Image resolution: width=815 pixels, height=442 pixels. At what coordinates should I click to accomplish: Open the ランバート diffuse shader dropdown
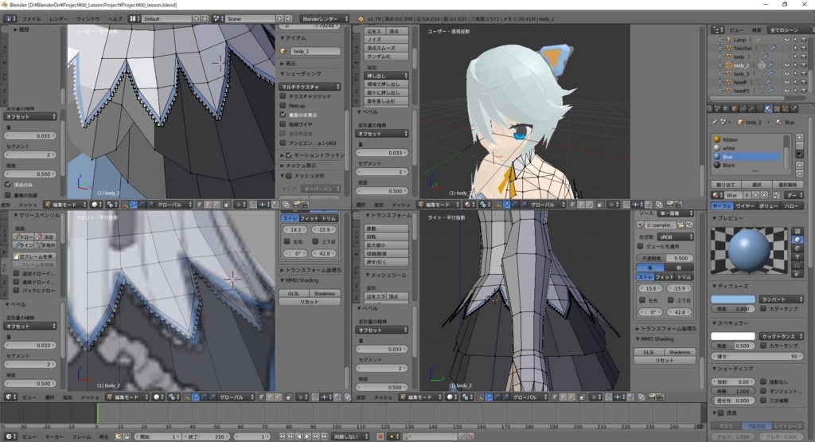[782, 299]
